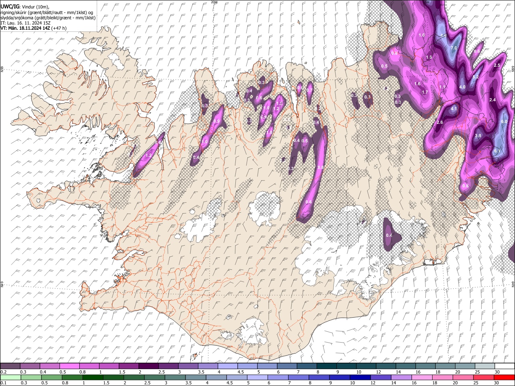Click the 2.6 precipitation value on the map
This screenshot has width=515, height=386.
440,122
